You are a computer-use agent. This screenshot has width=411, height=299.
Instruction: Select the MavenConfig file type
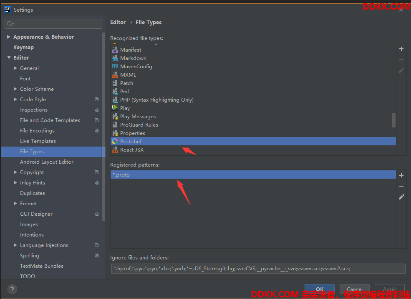(136, 67)
